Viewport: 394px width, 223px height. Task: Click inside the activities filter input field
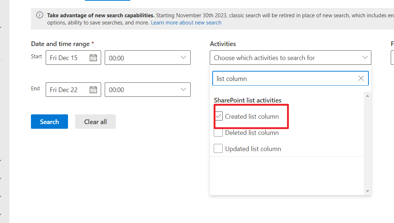(x=284, y=78)
